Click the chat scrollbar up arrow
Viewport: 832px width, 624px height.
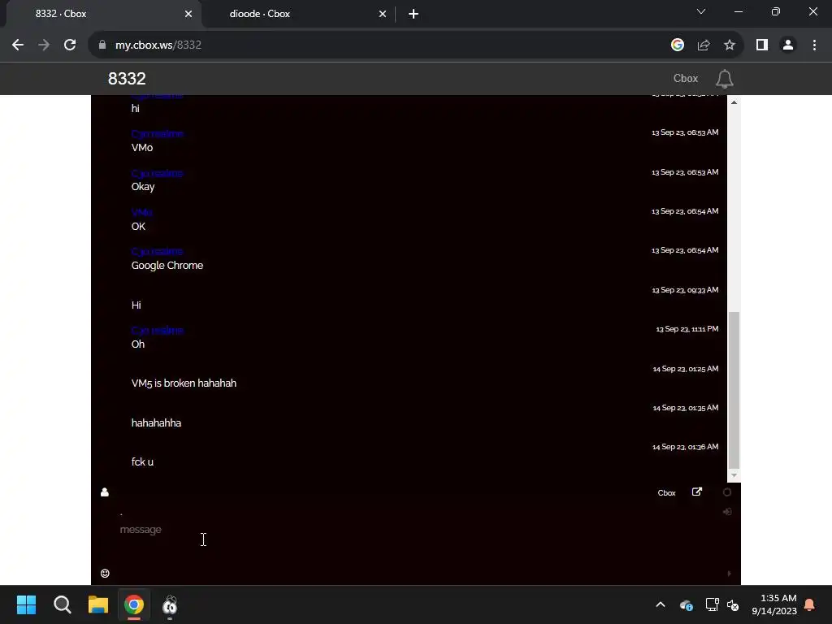734,102
